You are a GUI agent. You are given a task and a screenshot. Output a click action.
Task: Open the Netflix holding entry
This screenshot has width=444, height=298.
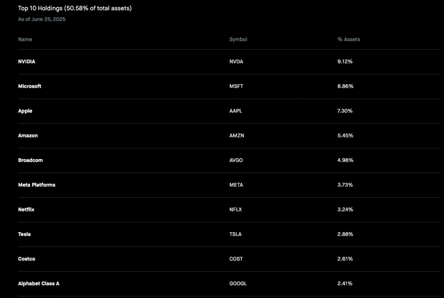(x=229, y=210)
